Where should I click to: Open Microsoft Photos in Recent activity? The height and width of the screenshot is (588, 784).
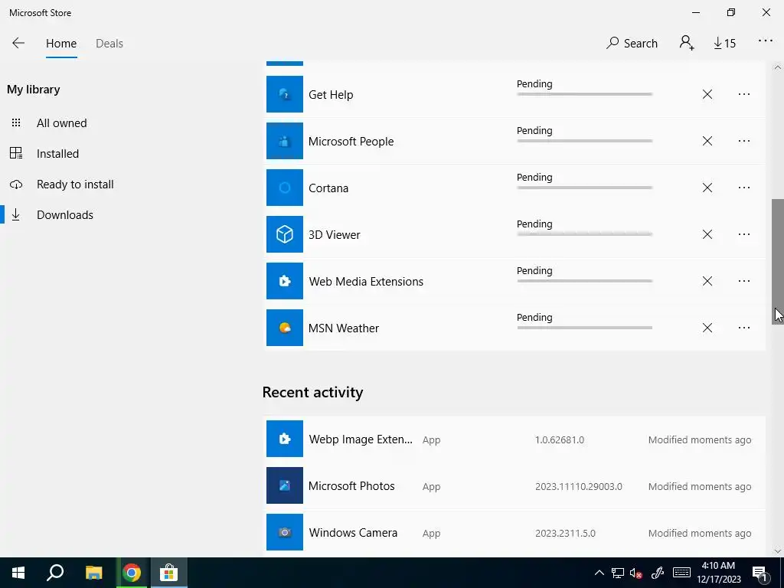pos(351,485)
